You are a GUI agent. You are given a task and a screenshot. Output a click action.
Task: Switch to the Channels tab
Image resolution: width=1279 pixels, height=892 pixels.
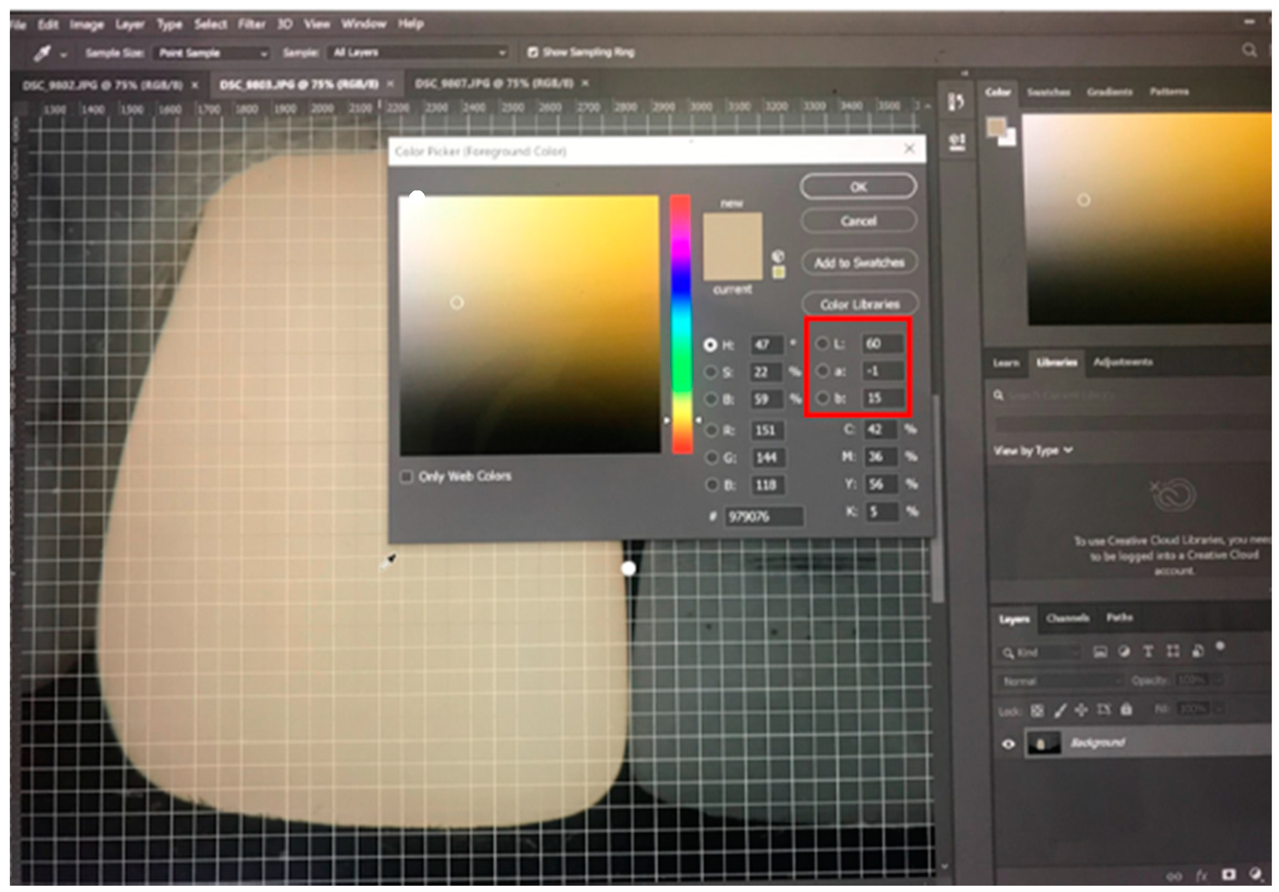(x=1067, y=618)
